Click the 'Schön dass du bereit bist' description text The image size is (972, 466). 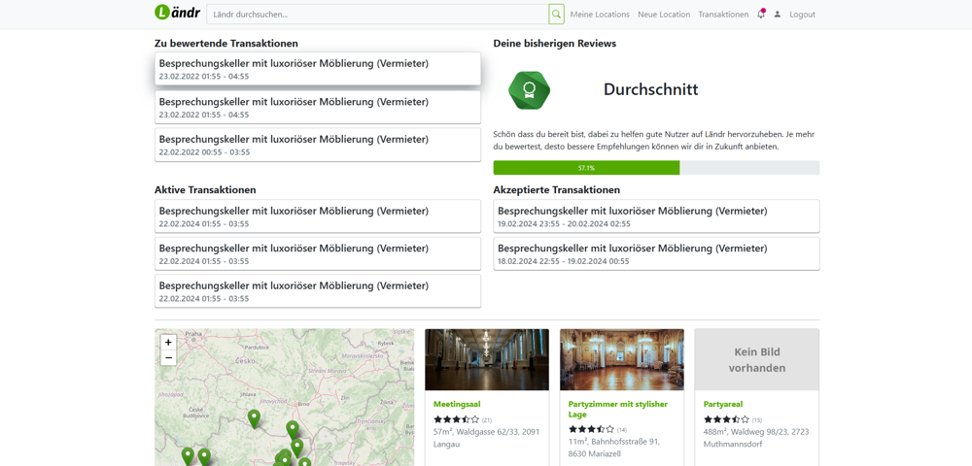[654, 141]
